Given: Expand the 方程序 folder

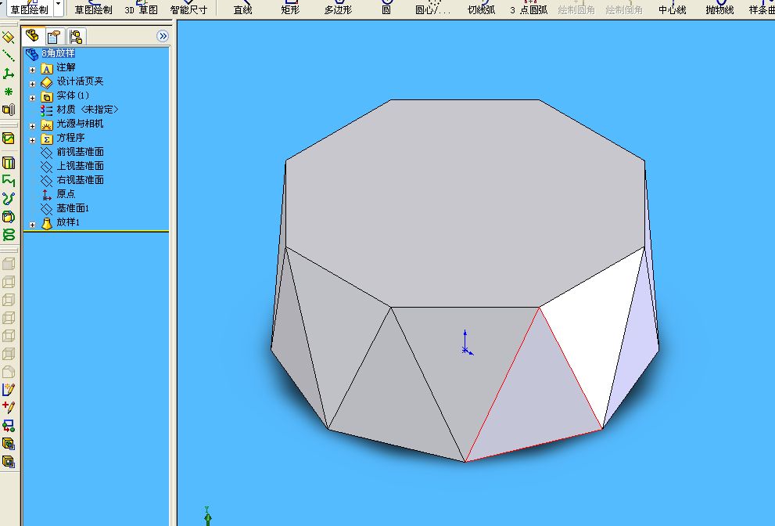Looking at the screenshot, I should (33, 140).
